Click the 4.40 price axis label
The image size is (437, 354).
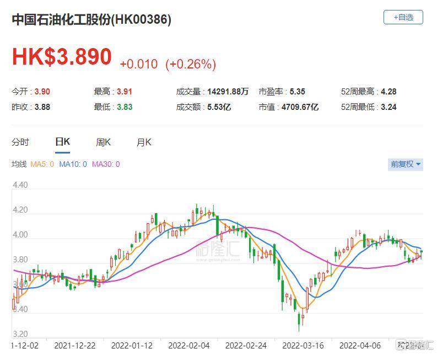click(x=20, y=185)
